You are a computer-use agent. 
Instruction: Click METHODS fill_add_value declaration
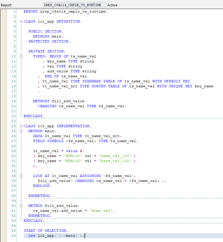click(x=59, y=101)
